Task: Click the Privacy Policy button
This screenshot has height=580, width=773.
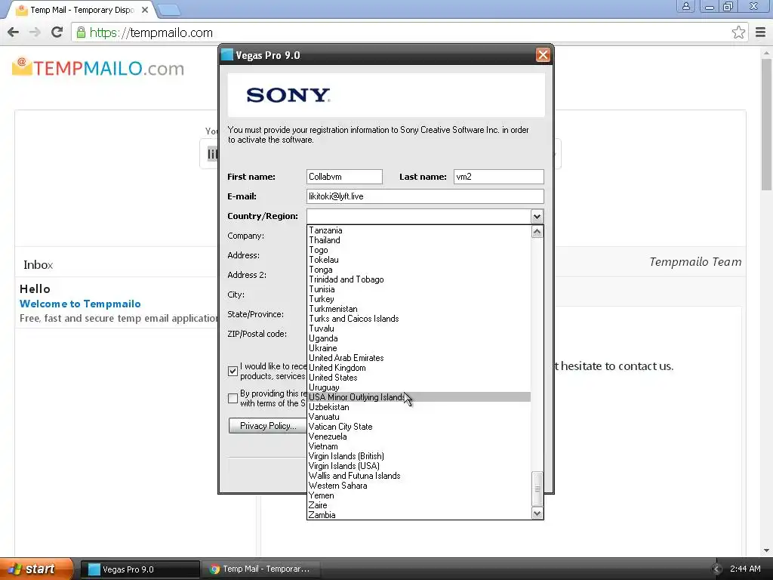Action: coord(268,426)
